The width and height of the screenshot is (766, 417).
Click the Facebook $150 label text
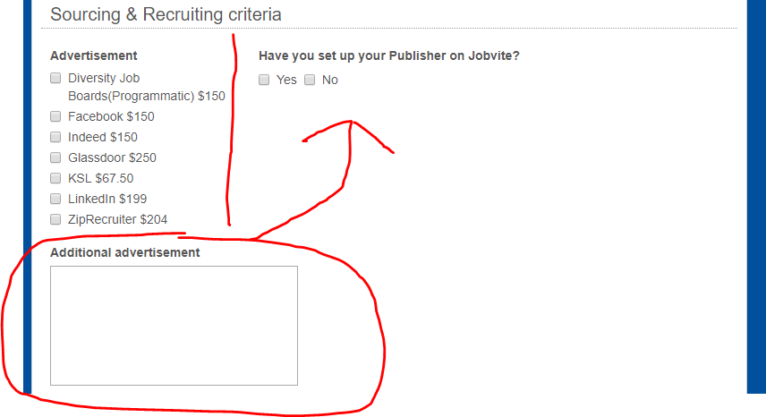pos(111,116)
